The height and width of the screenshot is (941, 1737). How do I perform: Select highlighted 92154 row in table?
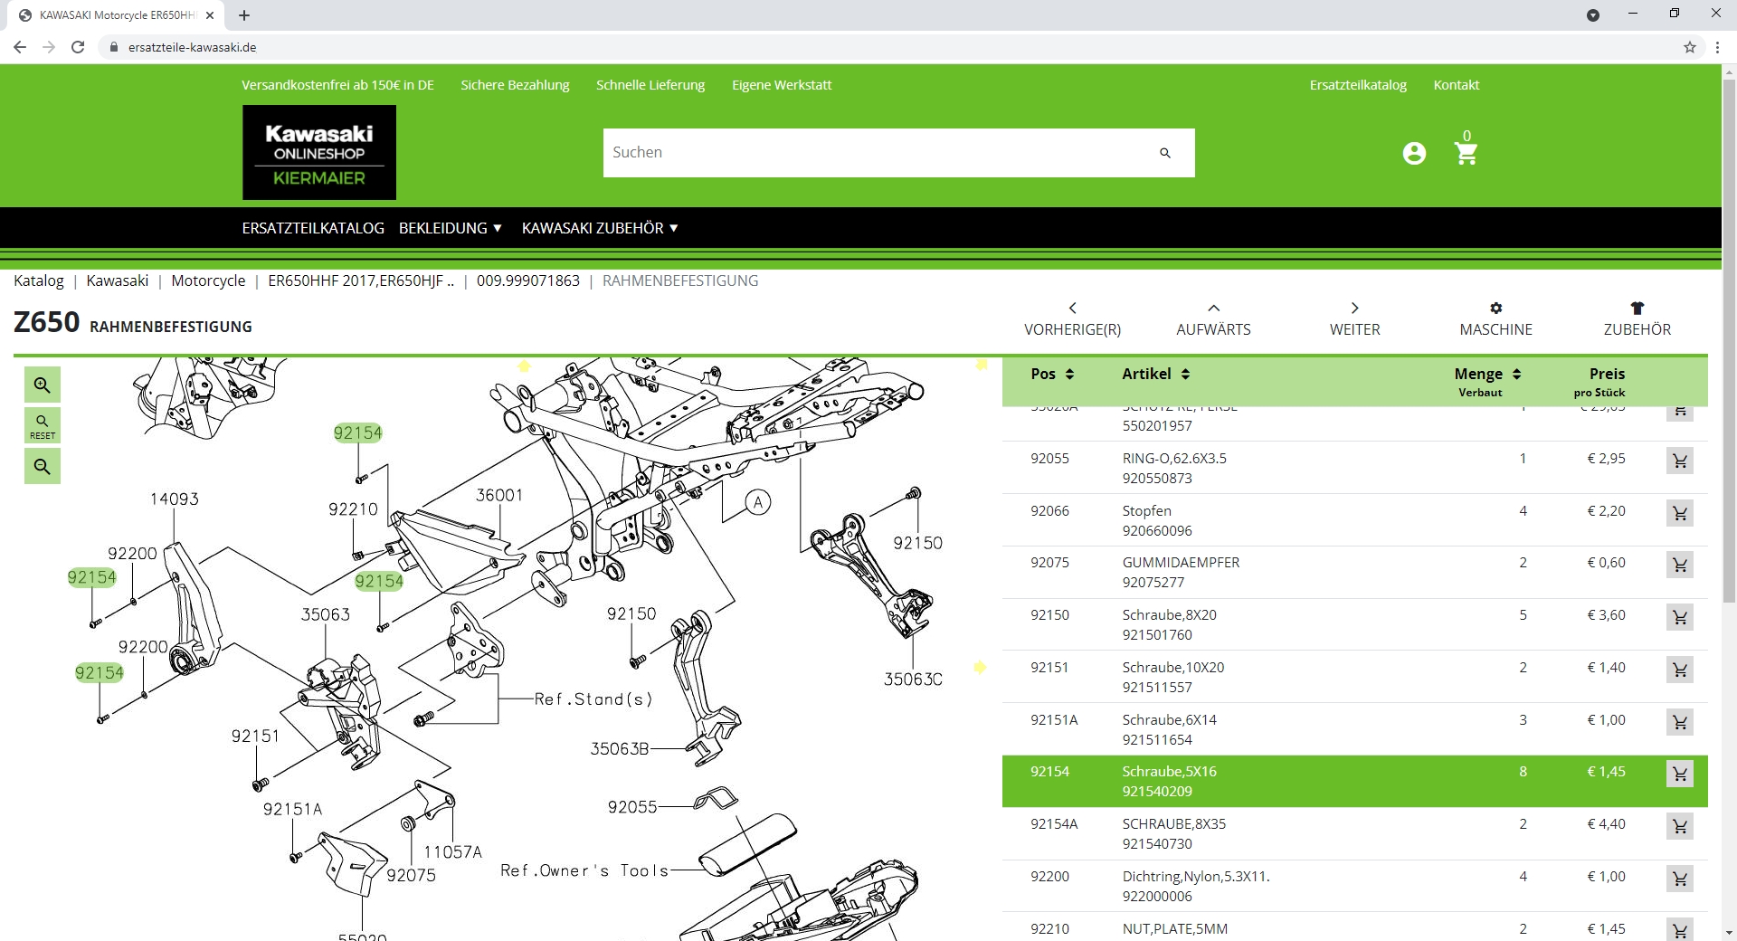click(x=1354, y=782)
